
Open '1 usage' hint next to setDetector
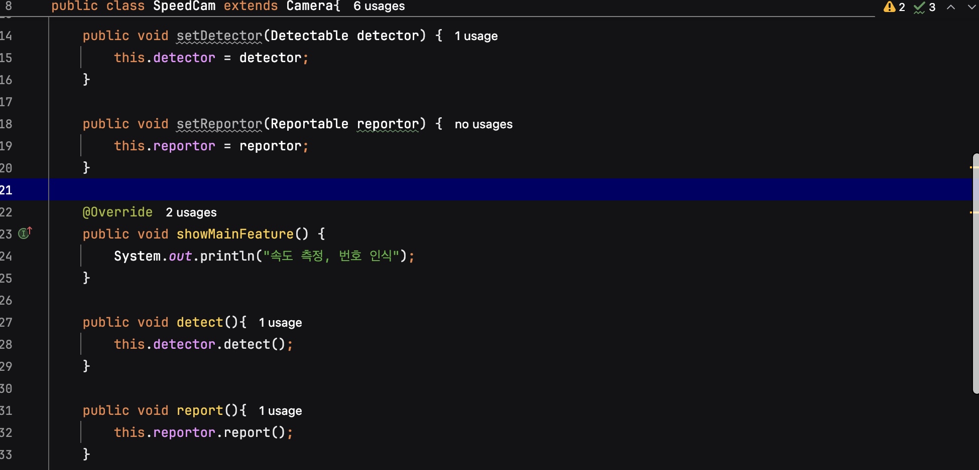tap(476, 36)
